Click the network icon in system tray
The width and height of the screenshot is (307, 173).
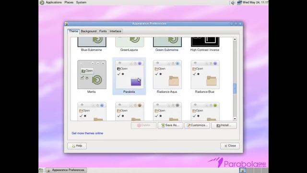pyautogui.click(x=239, y=2)
